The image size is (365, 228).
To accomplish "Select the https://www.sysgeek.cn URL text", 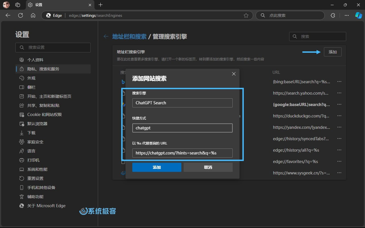I will [x=301, y=173].
